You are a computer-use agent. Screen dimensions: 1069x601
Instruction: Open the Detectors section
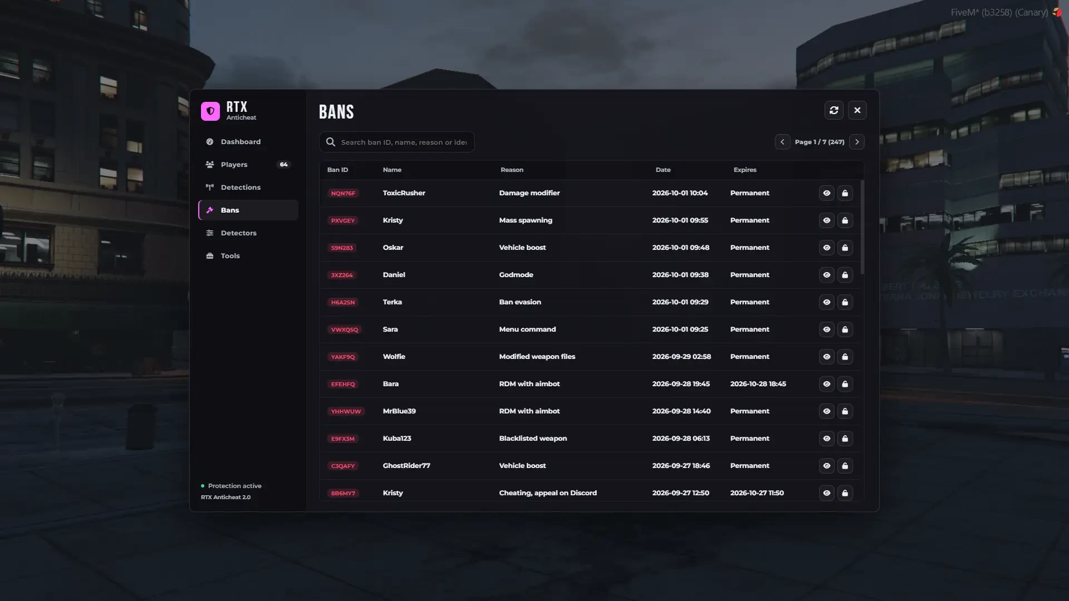248,233
